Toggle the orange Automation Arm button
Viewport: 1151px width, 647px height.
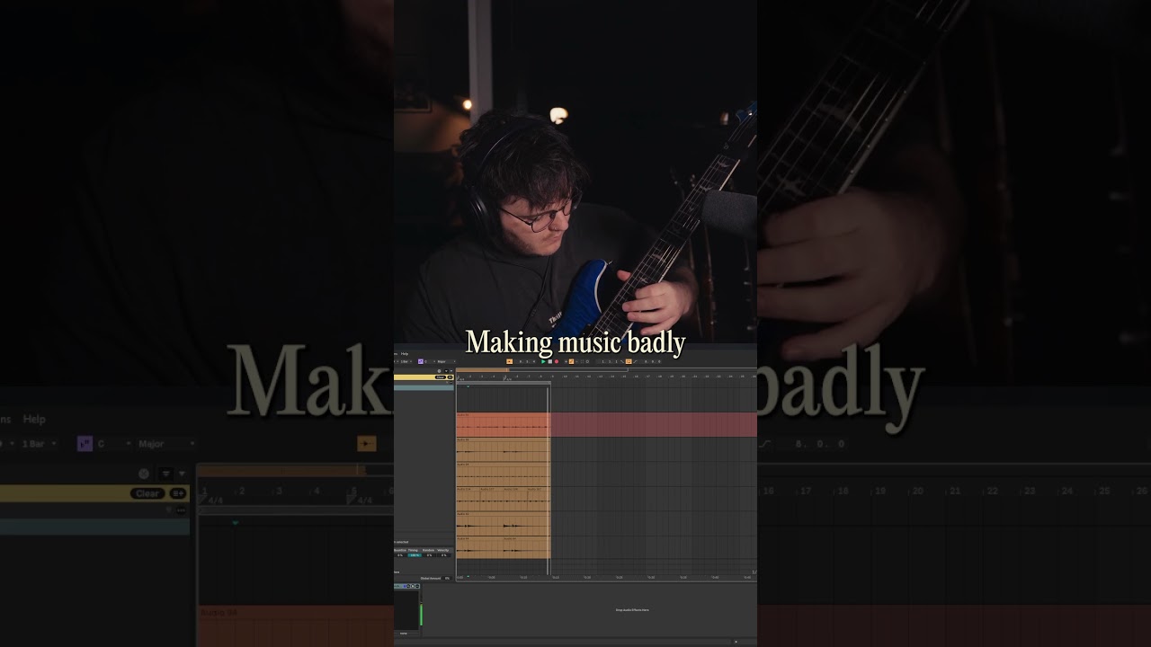571,361
